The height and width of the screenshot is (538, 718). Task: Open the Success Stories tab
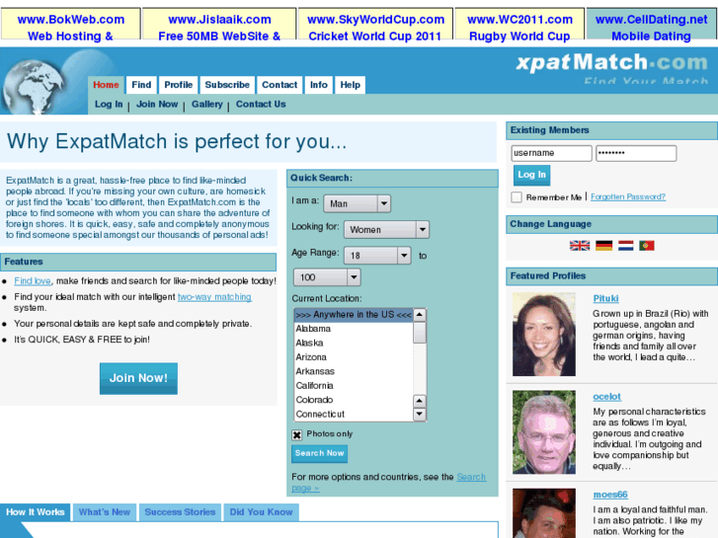[x=180, y=512]
